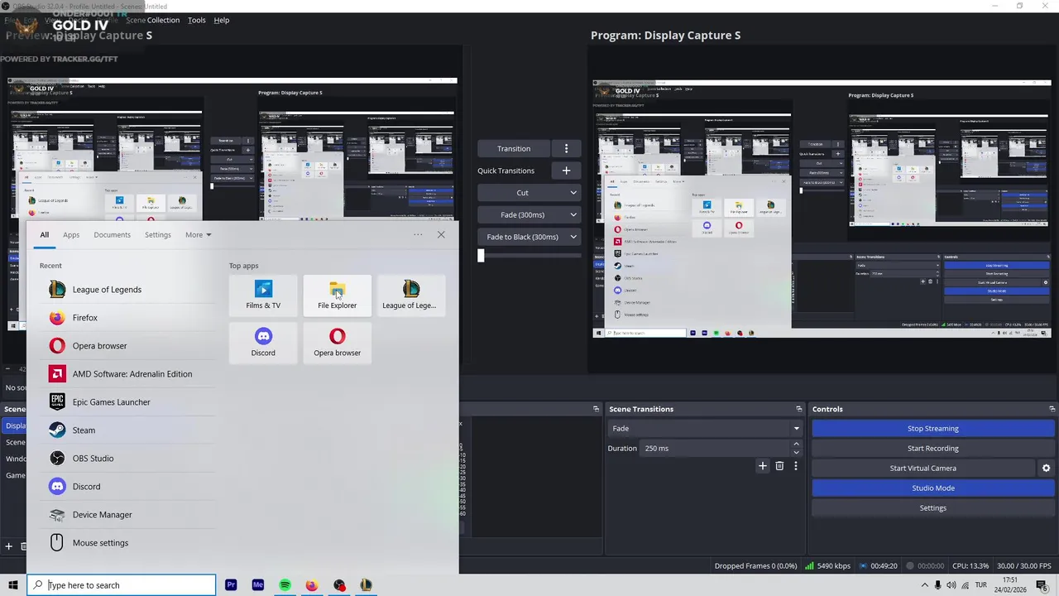Click CPU: 13.3% status entry

[970, 566]
